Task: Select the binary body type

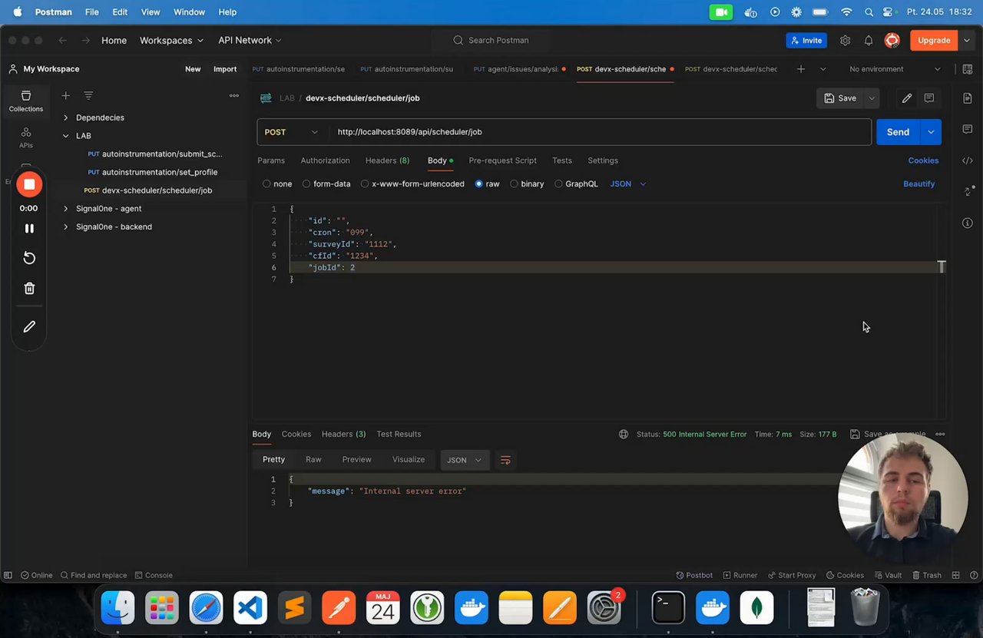Action: 514,184
